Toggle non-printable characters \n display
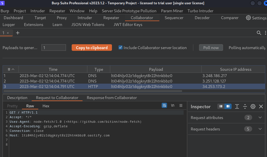The image size is (267, 157). [x=173, y=106]
